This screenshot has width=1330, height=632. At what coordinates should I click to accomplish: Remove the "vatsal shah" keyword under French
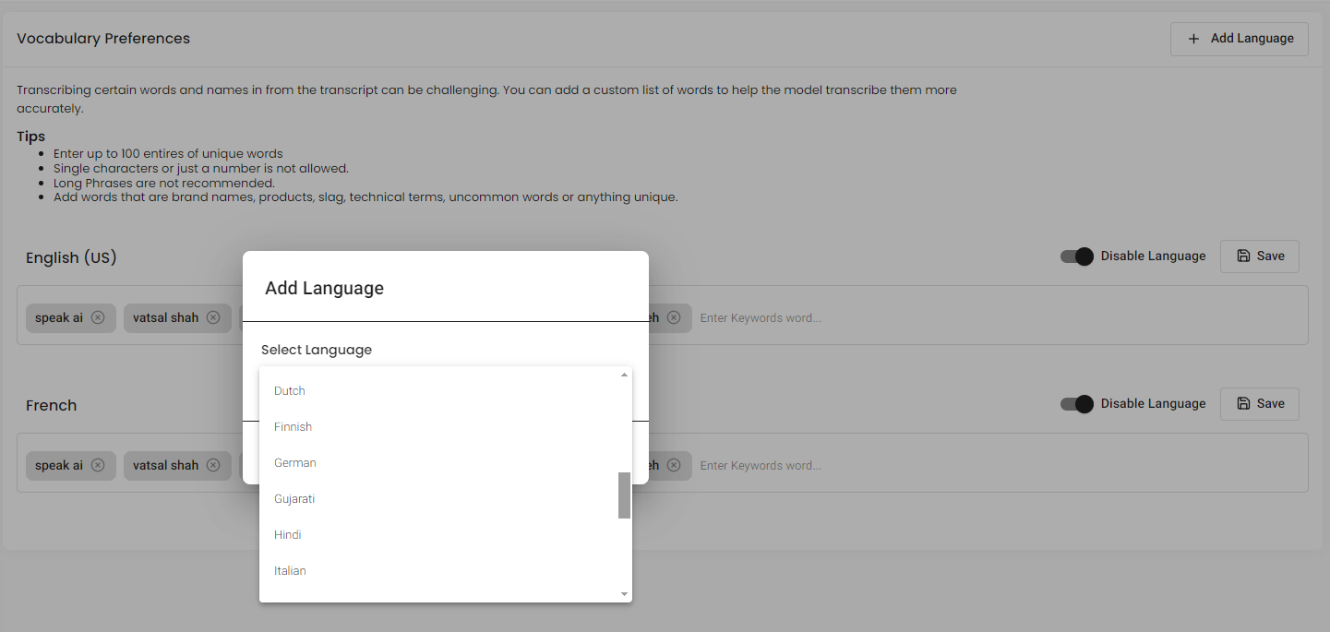pyautogui.click(x=213, y=465)
